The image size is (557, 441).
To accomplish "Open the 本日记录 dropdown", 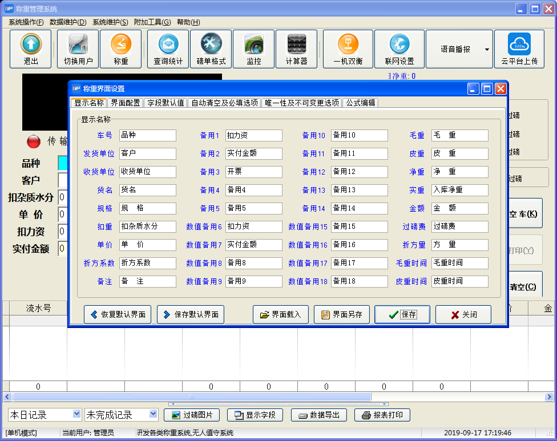I will pos(76,414).
